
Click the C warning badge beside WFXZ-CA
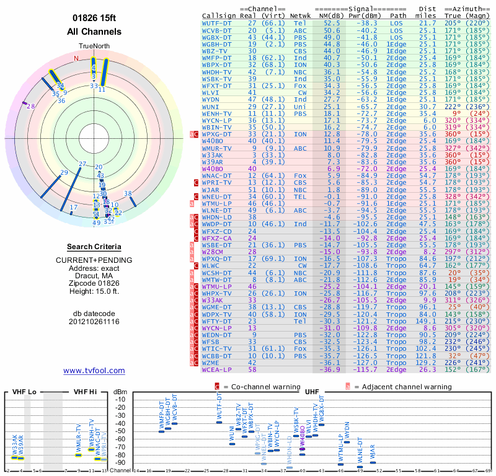(196, 238)
